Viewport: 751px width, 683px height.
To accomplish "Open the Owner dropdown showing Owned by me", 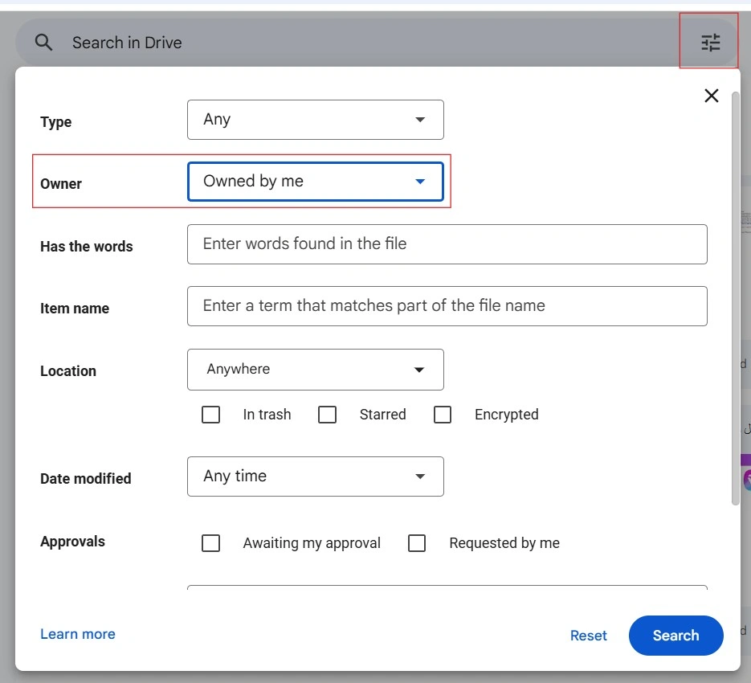I will point(315,181).
